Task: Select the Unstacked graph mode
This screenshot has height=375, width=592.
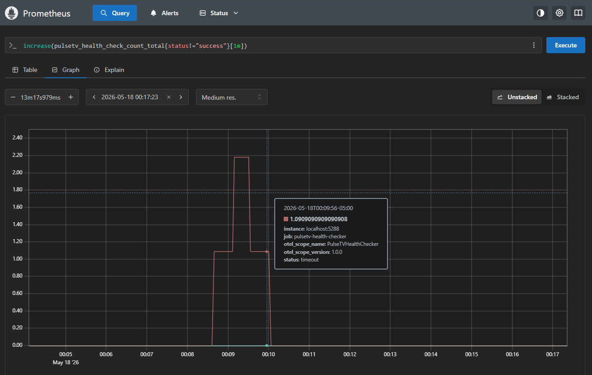Action: [x=517, y=97]
